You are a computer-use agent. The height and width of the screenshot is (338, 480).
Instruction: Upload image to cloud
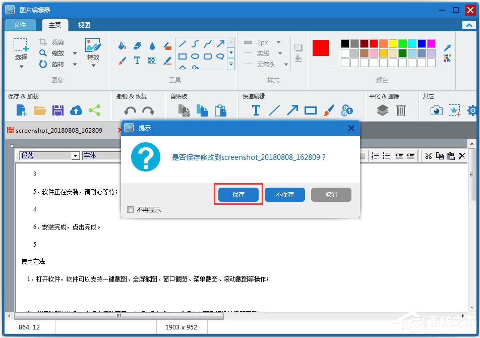(x=76, y=110)
